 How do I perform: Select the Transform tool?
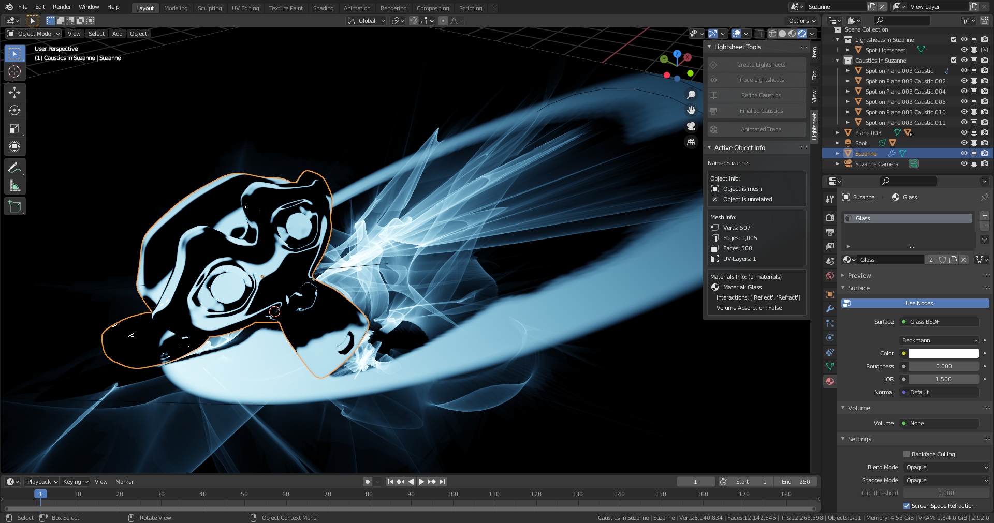14,146
